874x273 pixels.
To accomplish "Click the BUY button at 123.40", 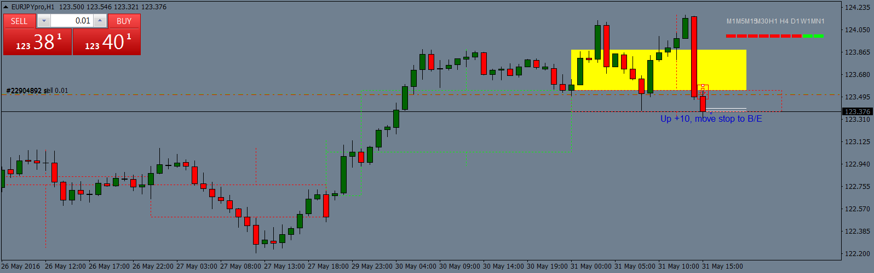I will click(x=107, y=41).
